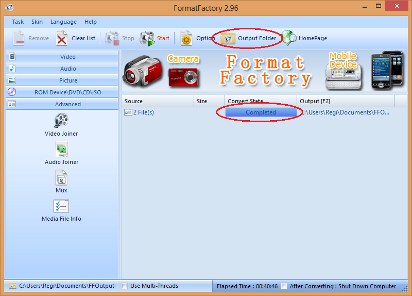Screen dimensions: 412x296
Task: Click the Clear List label
Action: (x=83, y=38)
